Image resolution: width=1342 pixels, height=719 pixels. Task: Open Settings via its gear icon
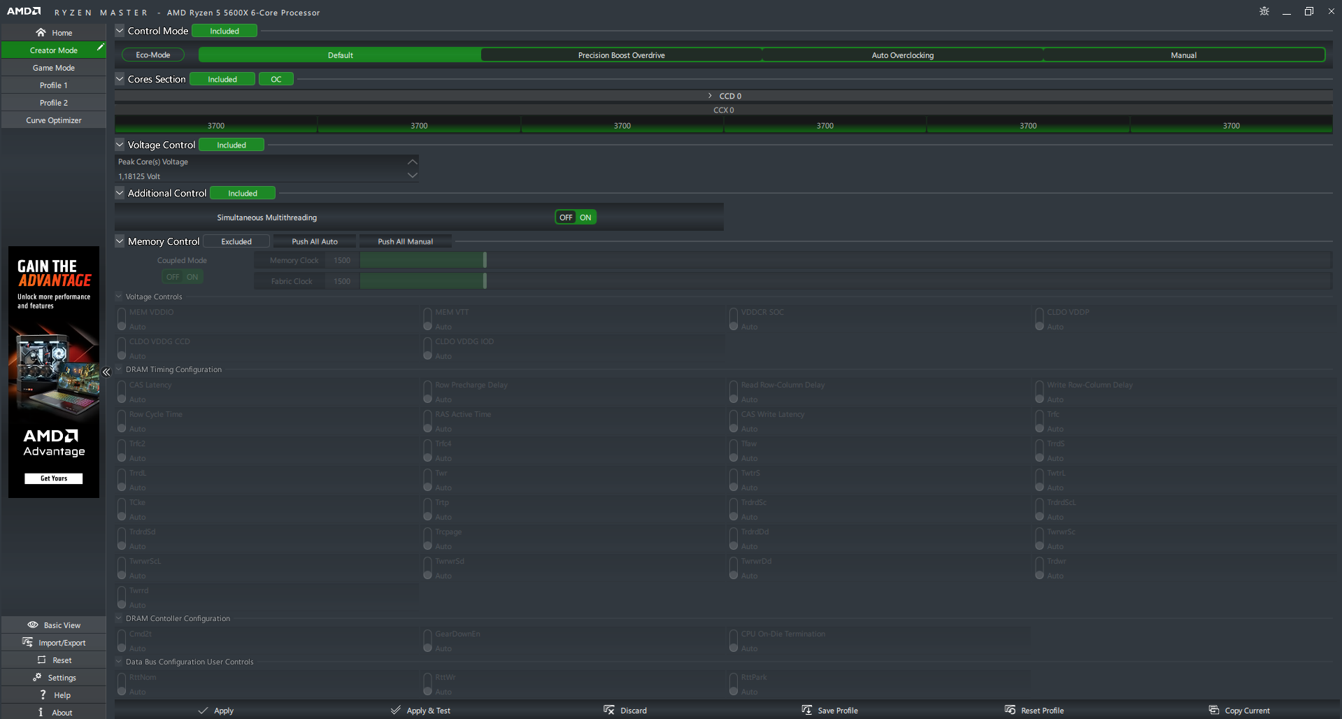tap(37, 677)
